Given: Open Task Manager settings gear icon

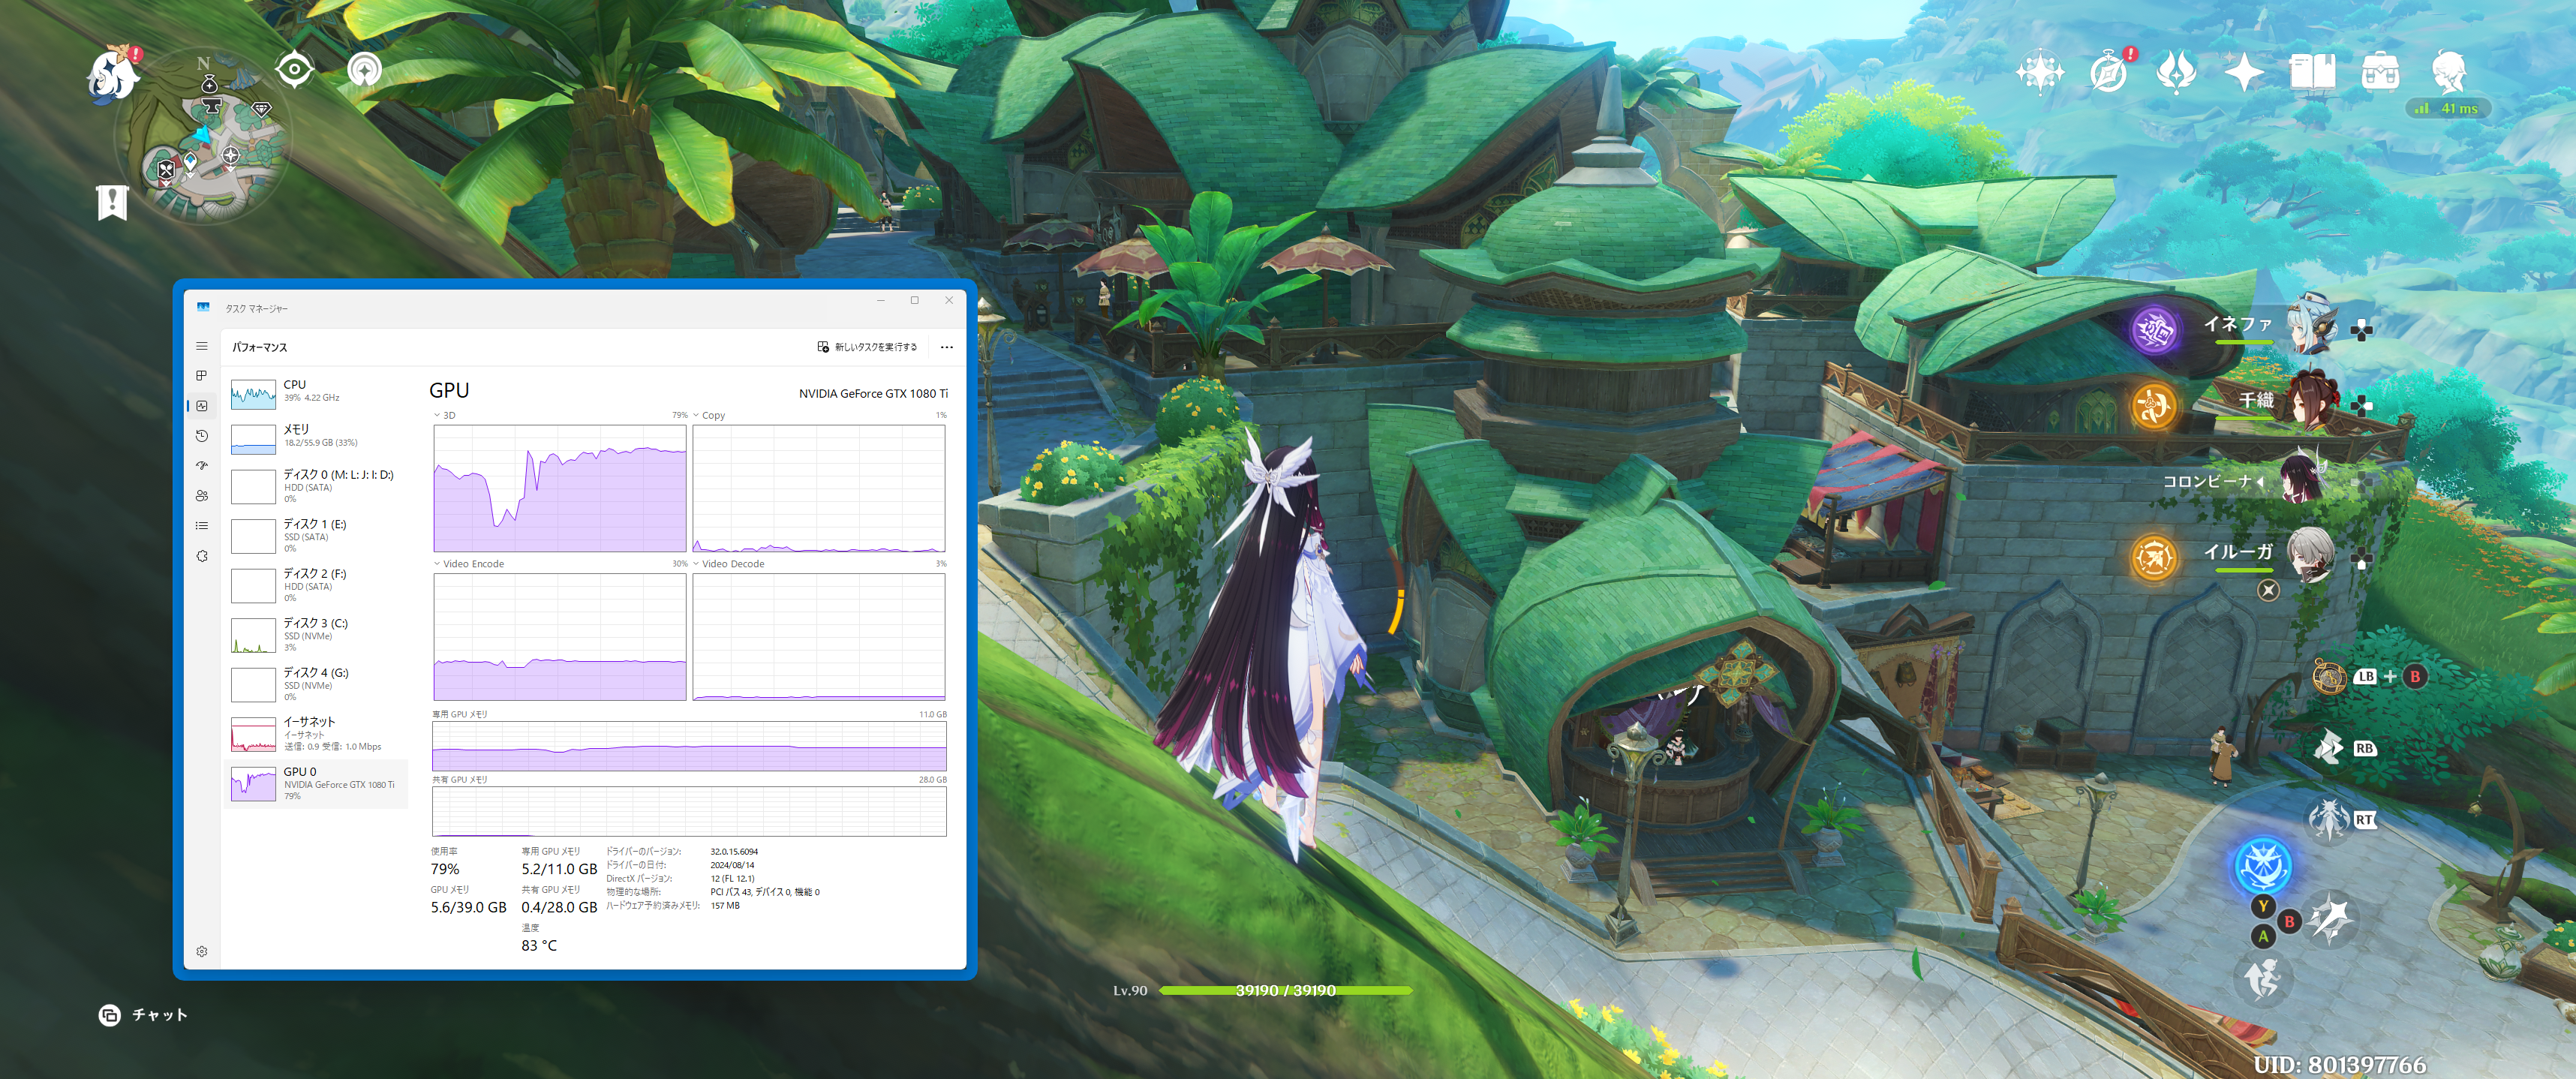Looking at the screenshot, I should [202, 951].
